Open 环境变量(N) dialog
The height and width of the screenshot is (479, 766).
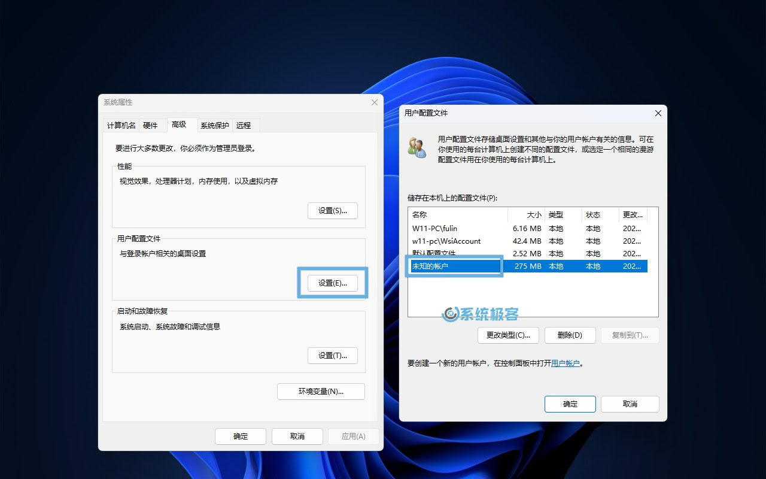click(321, 392)
